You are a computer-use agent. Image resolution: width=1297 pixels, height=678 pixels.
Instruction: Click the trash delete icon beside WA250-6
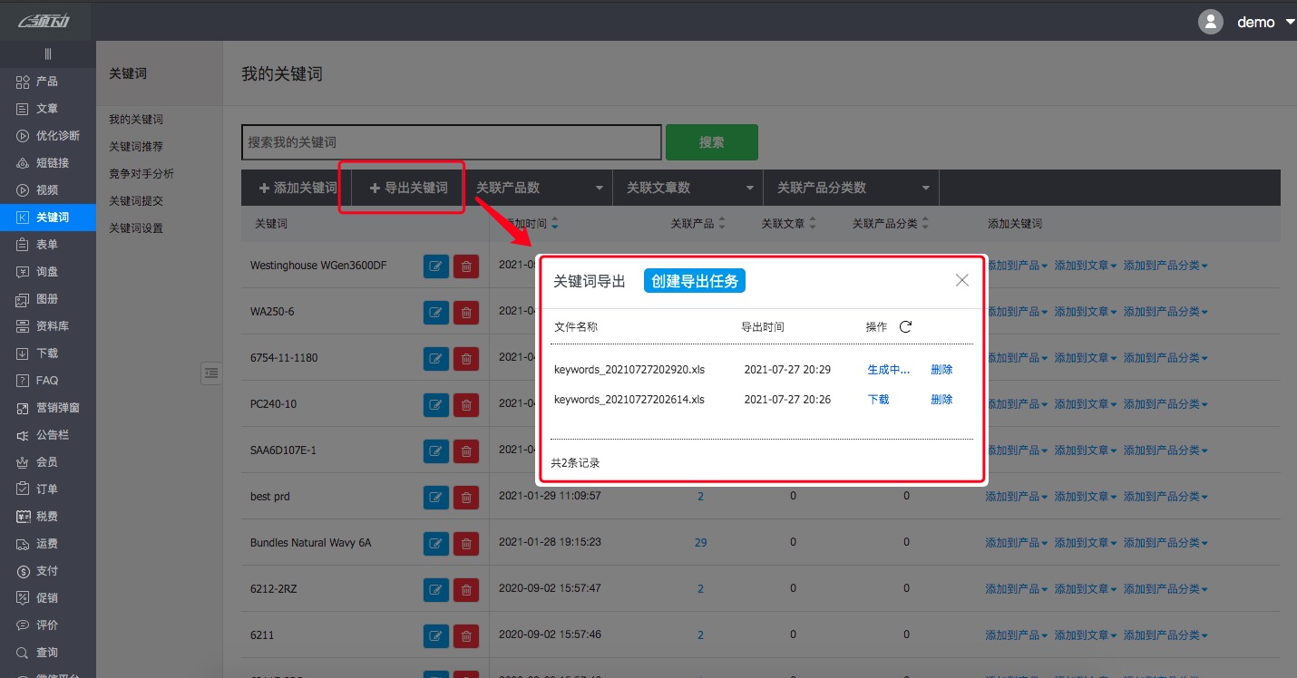(x=466, y=312)
